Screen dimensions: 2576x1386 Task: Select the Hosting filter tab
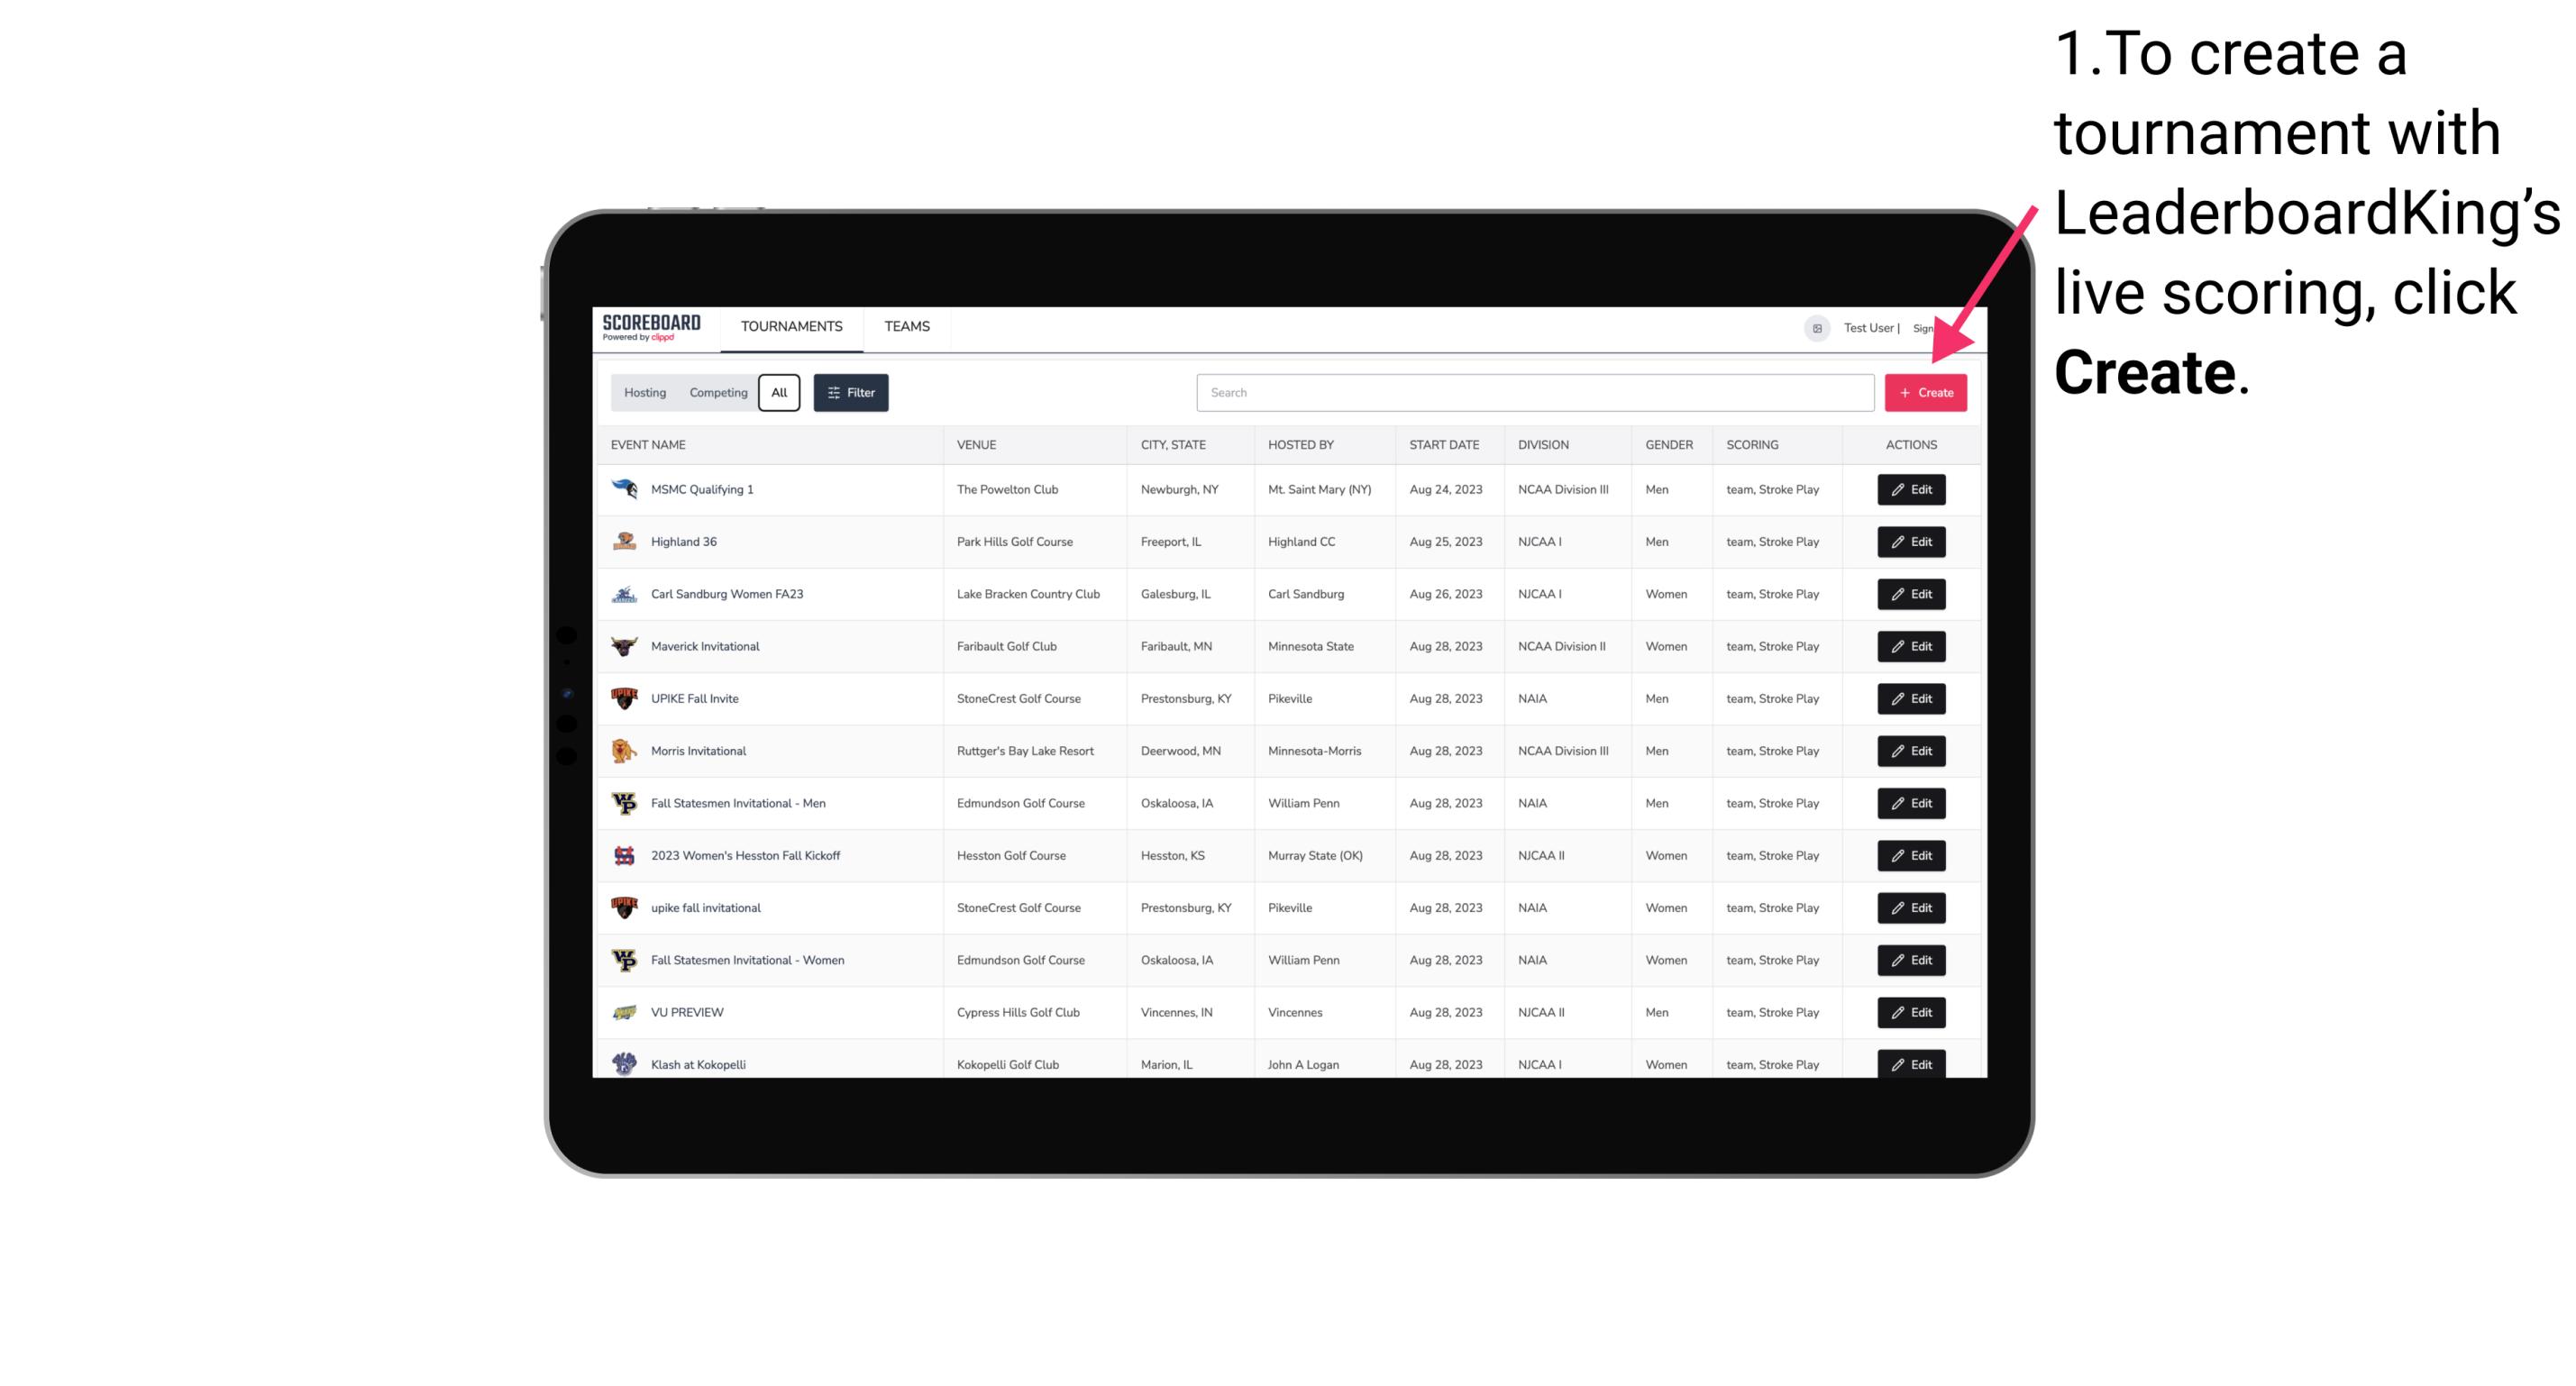click(645, 393)
